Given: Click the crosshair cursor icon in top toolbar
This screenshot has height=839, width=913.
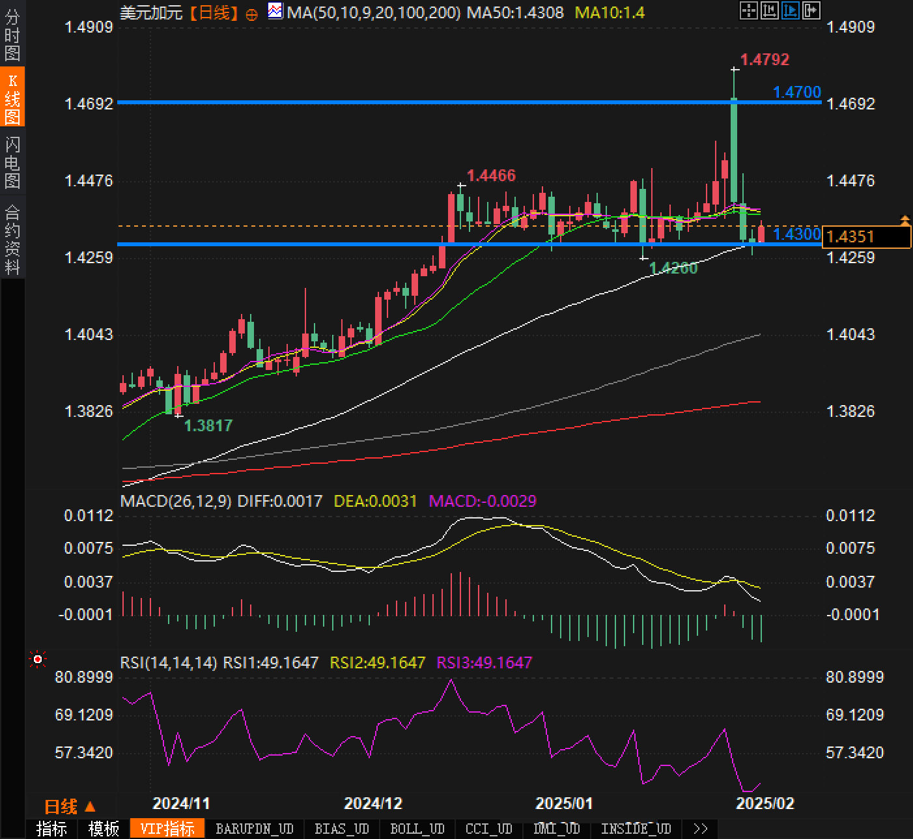Looking at the screenshot, I should coord(749,10).
